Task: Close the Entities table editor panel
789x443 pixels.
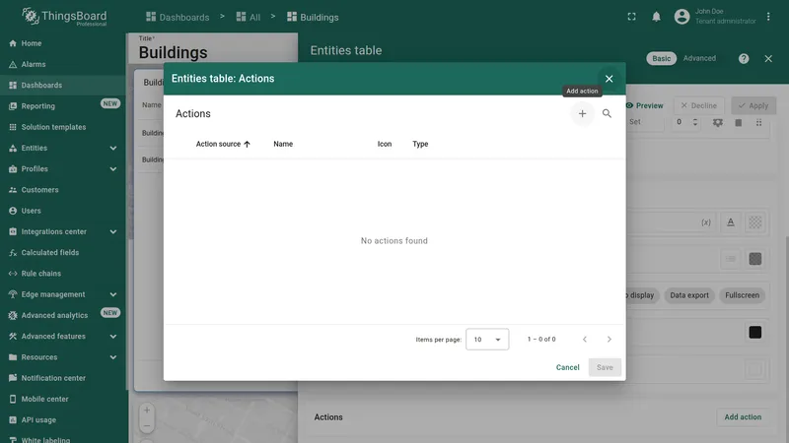Action: click(768, 59)
